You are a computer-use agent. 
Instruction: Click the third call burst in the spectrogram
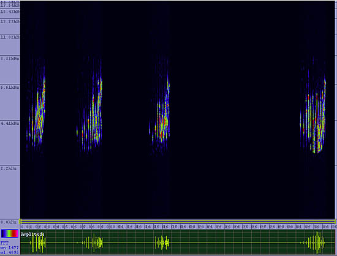click(160, 107)
